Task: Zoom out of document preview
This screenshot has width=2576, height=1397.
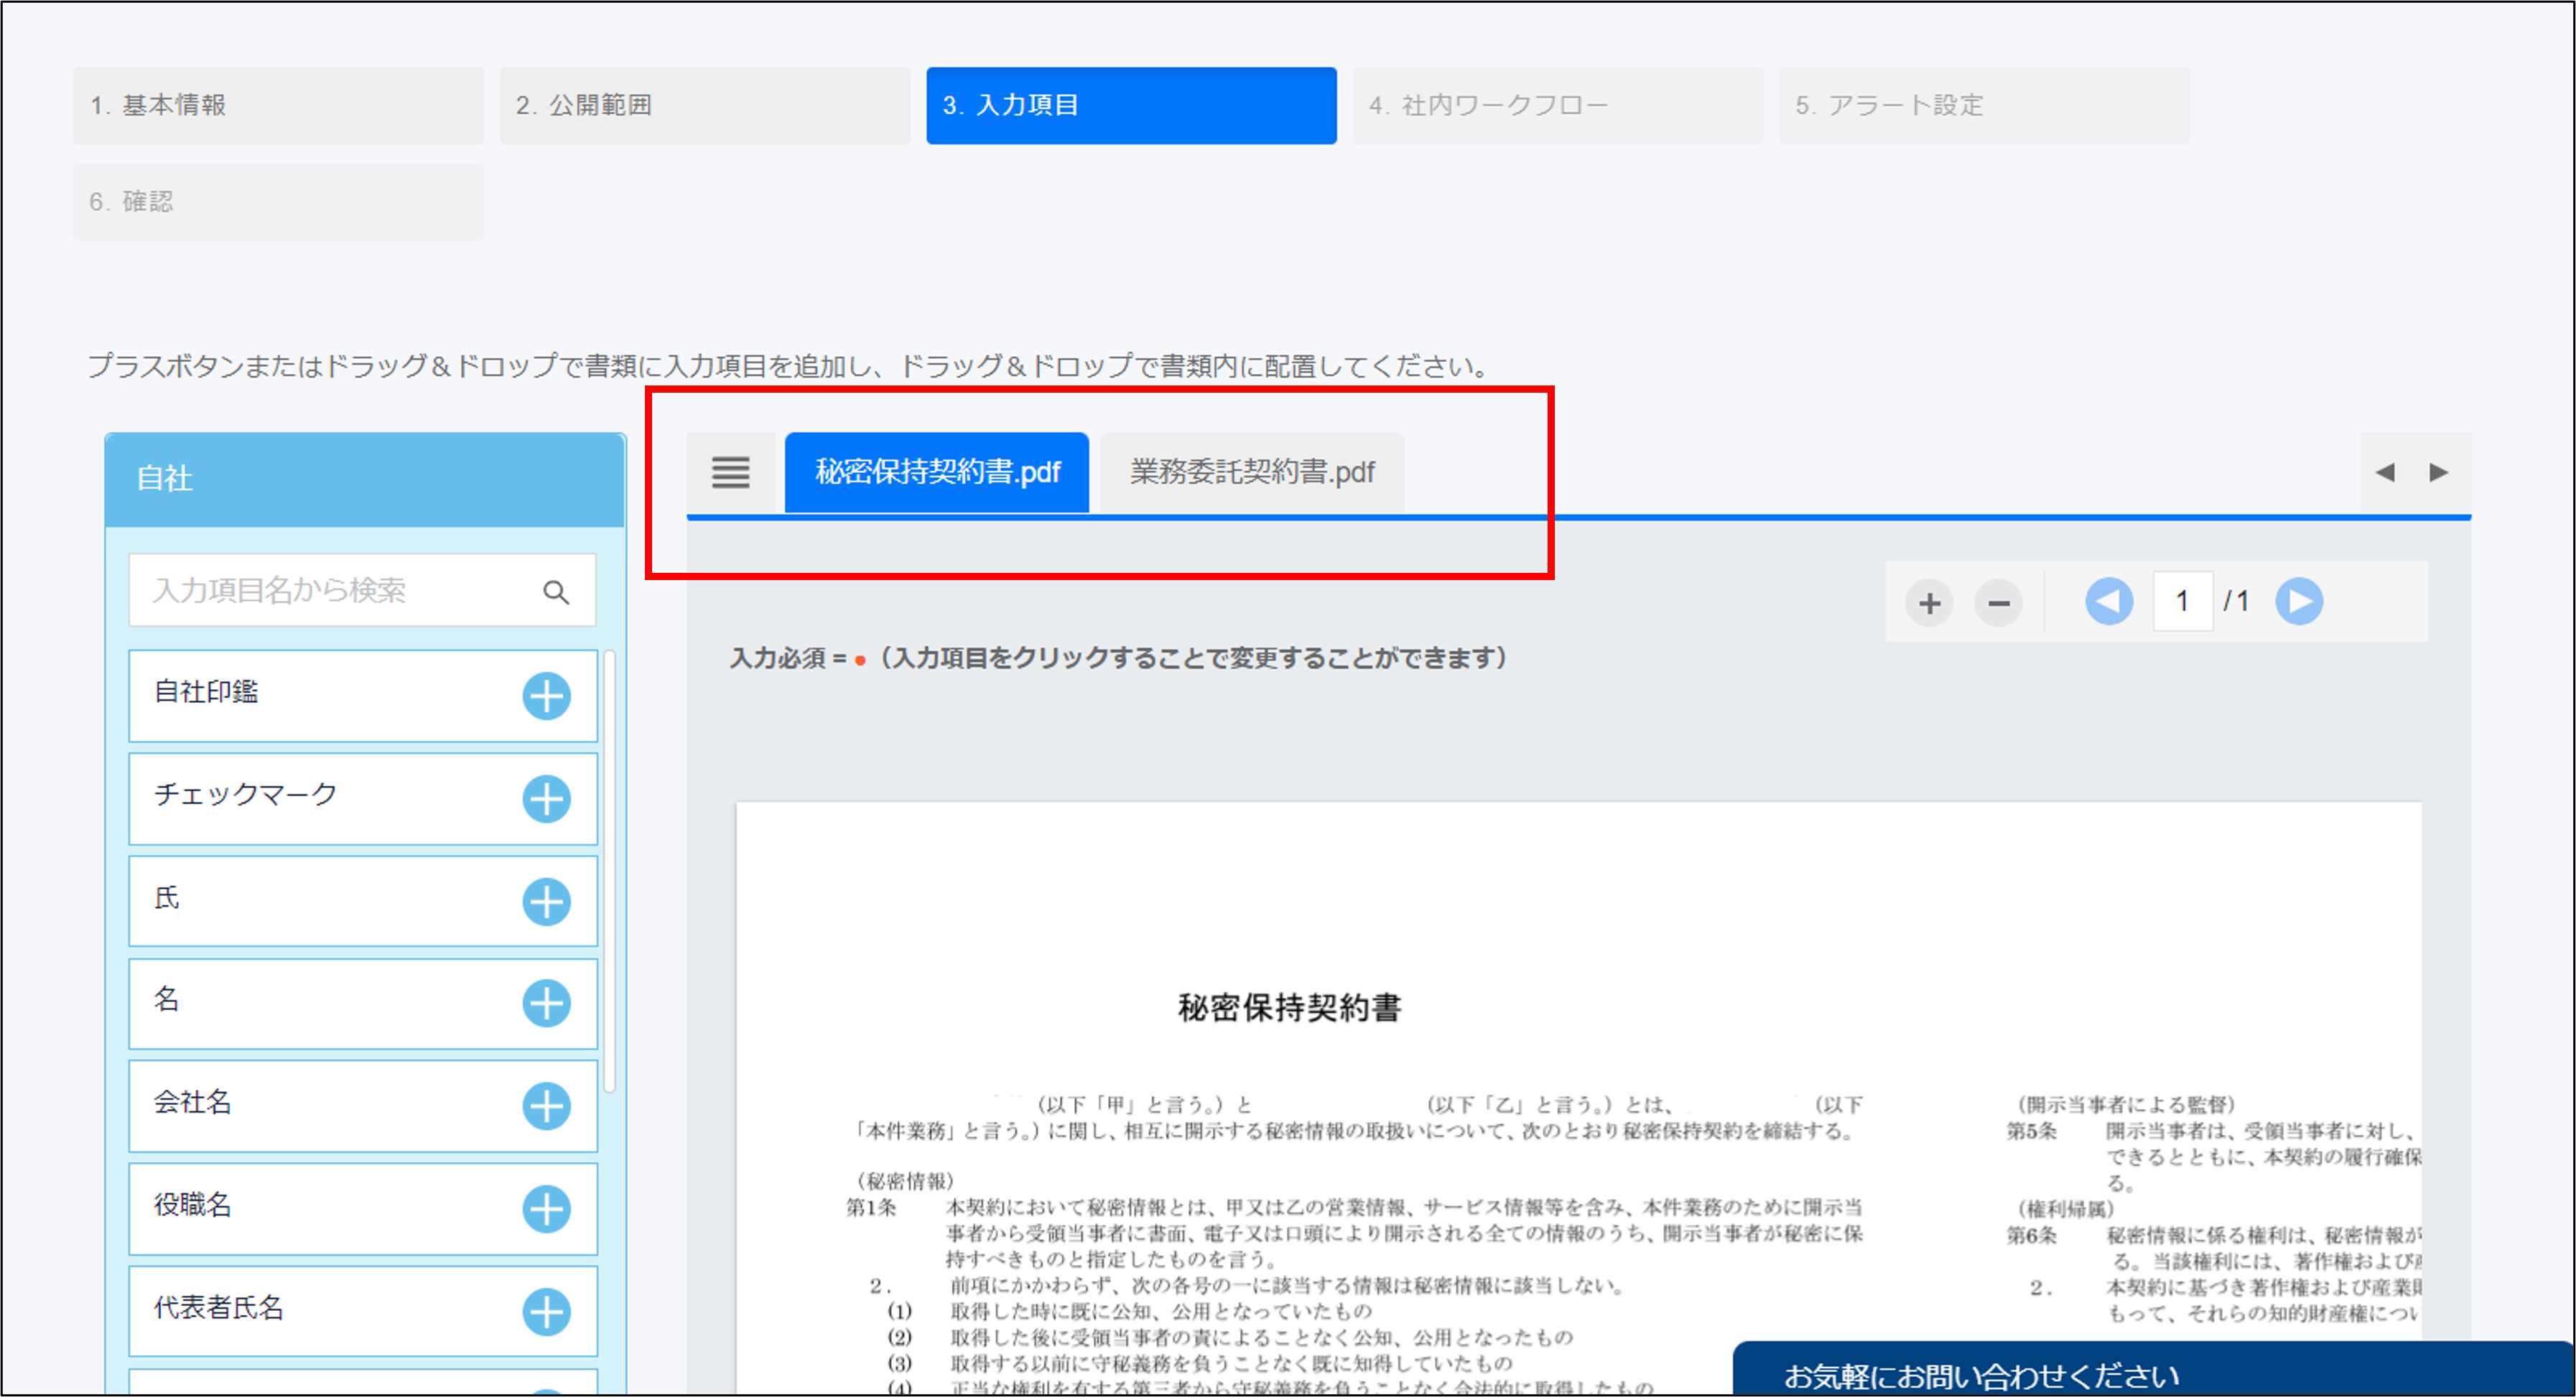Action: 1998,602
